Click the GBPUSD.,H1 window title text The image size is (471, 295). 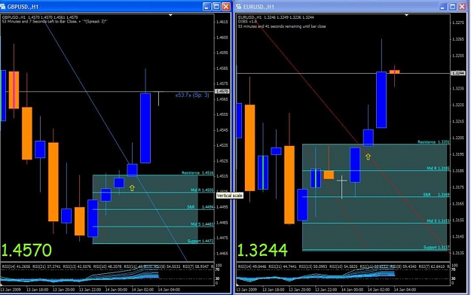(23, 7)
